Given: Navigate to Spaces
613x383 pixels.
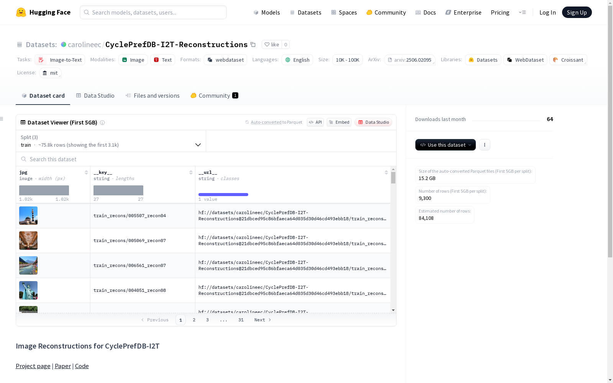Looking at the screenshot, I should [344, 12].
